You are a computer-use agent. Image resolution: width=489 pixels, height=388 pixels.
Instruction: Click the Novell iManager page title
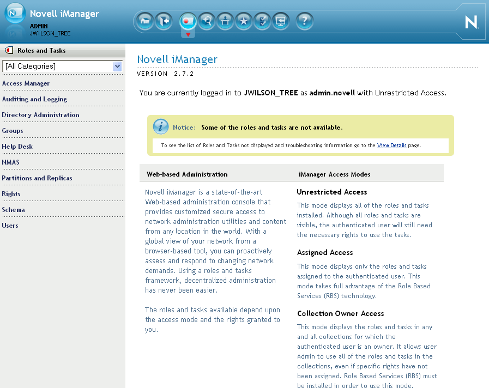coord(177,59)
